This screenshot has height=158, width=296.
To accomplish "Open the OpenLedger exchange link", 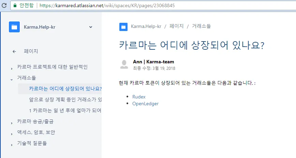I will [x=145, y=104].
